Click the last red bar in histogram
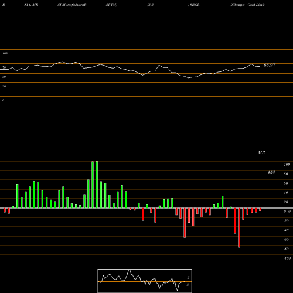The width and height of the screenshot is (293, 293). [260, 210]
